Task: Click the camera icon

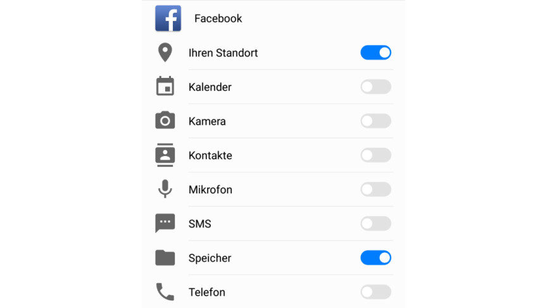Action: coord(165,120)
